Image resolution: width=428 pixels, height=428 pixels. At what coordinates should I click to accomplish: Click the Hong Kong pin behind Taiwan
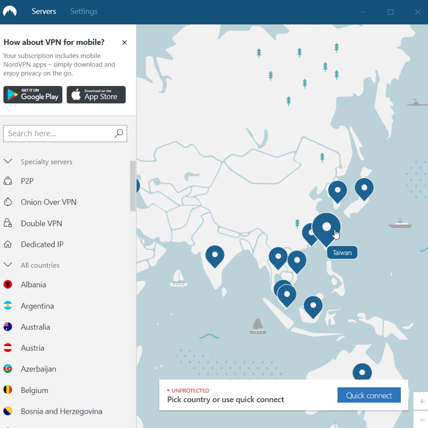coord(309,235)
